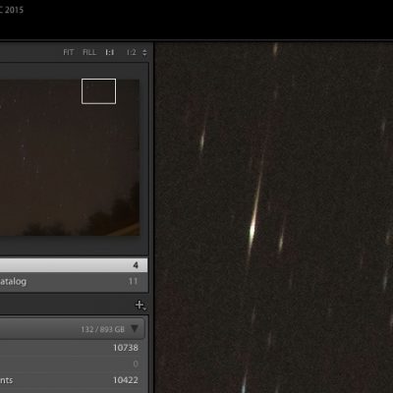Collapse the 132 / 893 GB volume triangle
The height and width of the screenshot is (393, 393).
[135, 328]
